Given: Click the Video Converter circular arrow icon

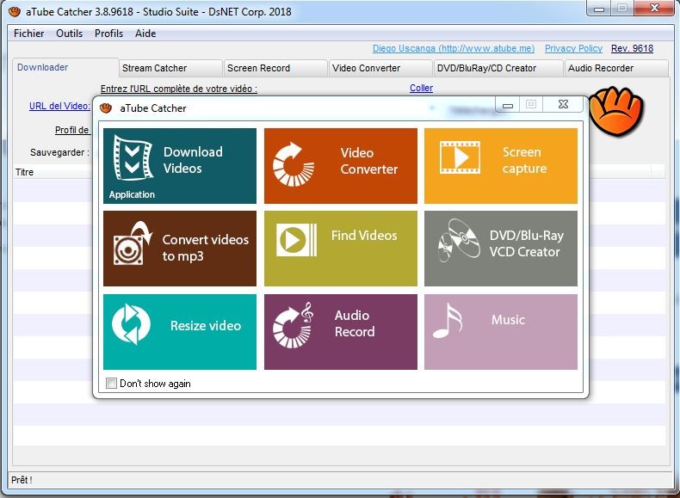Looking at the screenshot, I should click(x=294, y=164).
